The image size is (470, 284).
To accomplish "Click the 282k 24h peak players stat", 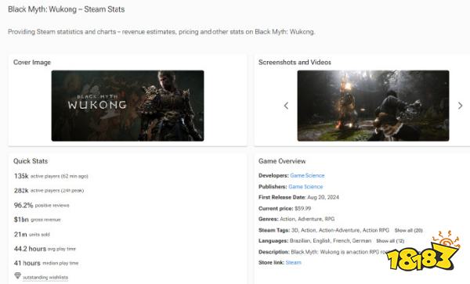I will click(49, 190).
